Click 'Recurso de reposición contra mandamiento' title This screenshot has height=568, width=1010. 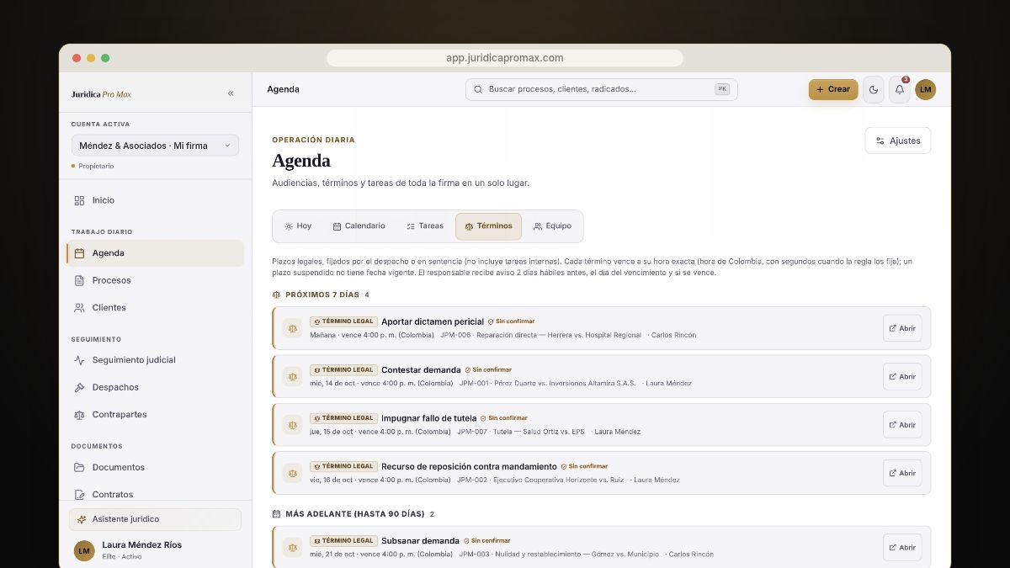469,466
